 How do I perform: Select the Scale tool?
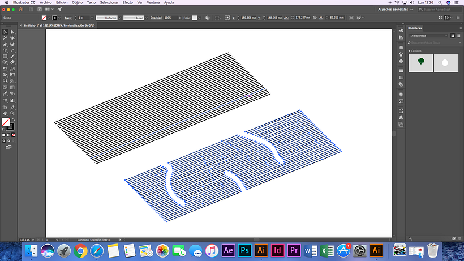tap(12, 69)
